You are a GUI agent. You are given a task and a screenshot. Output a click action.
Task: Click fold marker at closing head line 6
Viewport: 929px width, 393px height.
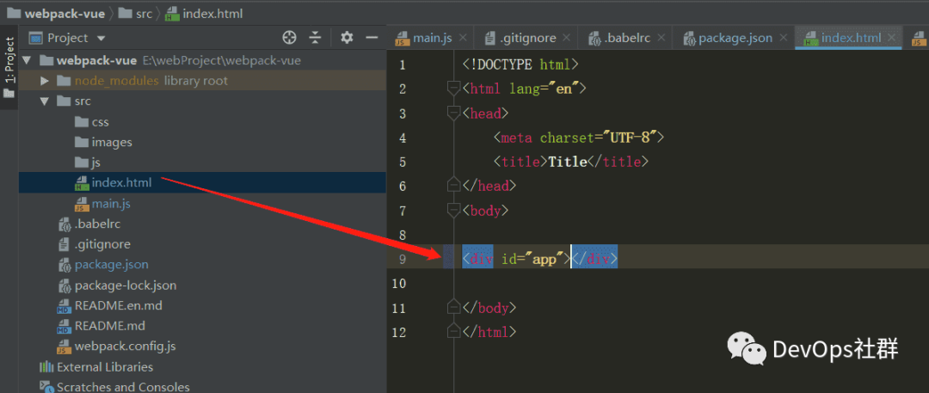pyautogui.click(x=453, y=186)
